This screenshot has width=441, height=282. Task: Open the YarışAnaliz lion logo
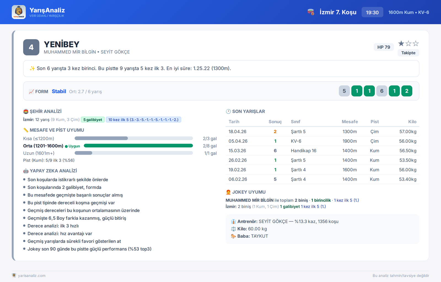pos(19,12)
